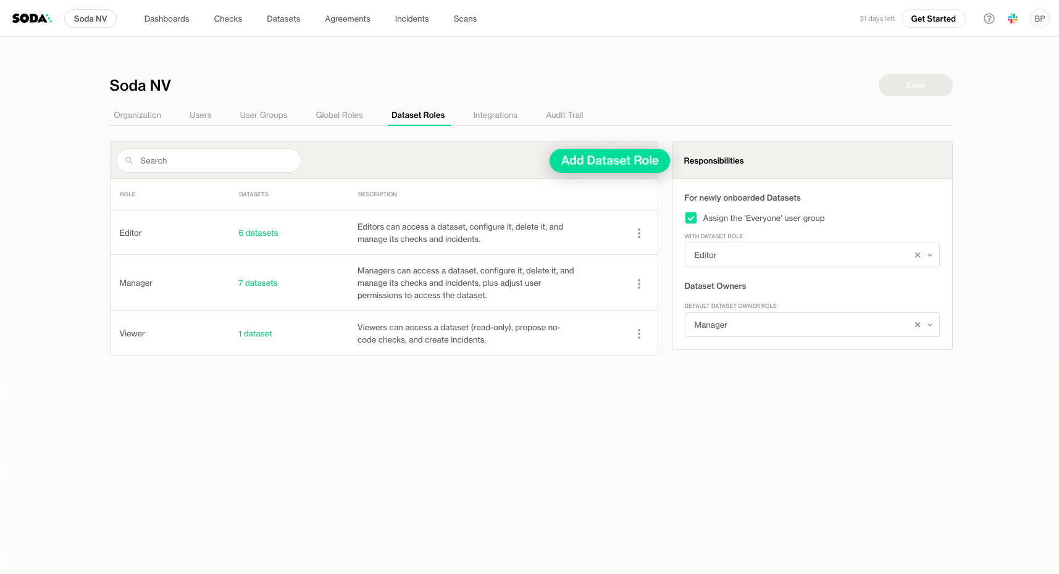Click the Soda logo in header

click(x=31, y=19)
